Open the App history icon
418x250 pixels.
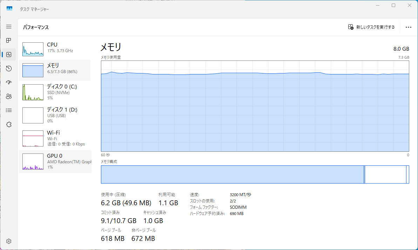(9, 69)
